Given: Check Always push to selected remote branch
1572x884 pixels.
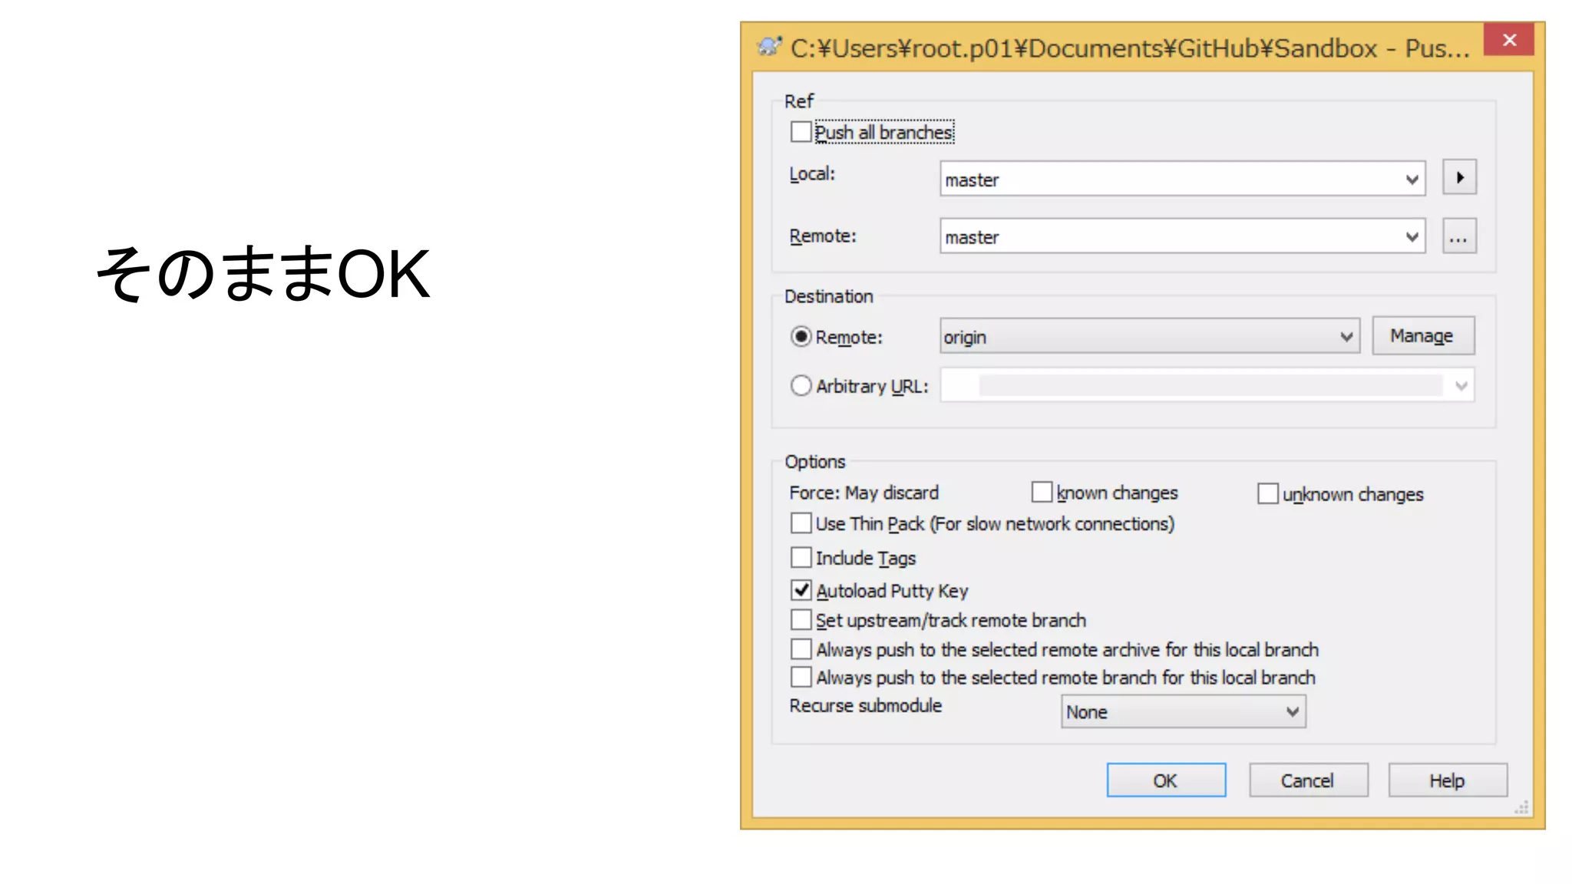Looking at the screenshot, I should [801, 677].
